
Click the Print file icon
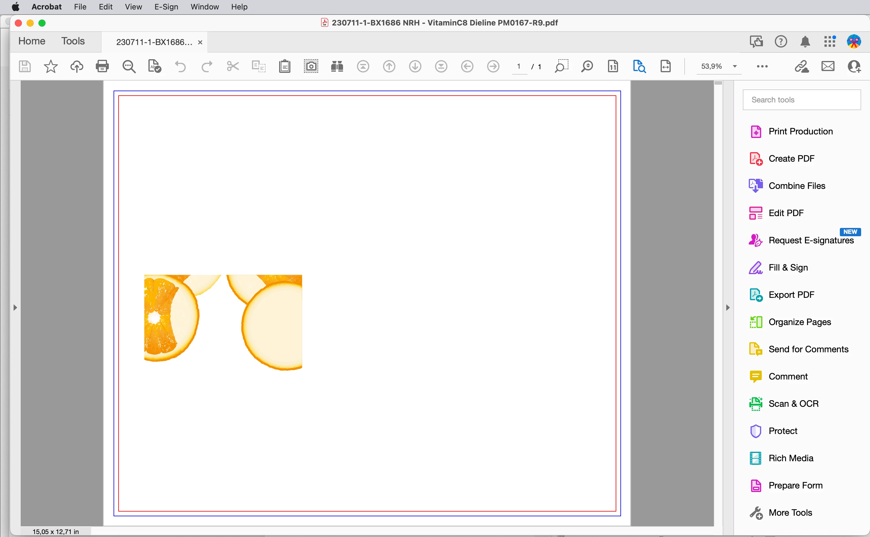tap(102, 66)
